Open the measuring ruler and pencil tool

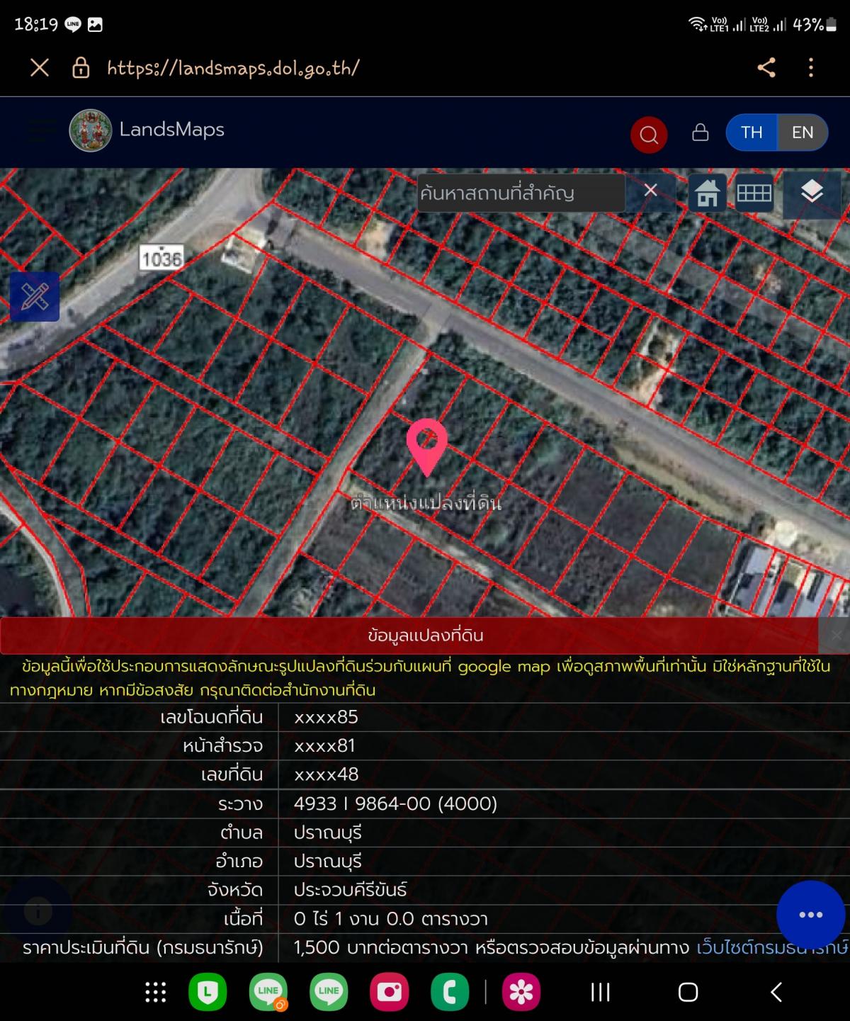[x=35, y=297]
